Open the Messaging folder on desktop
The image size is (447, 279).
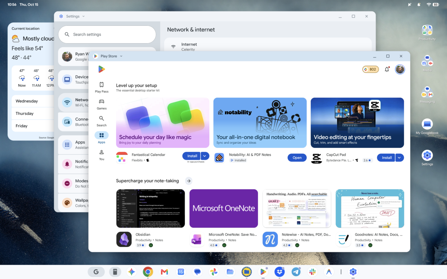click(x=427, y=95)
